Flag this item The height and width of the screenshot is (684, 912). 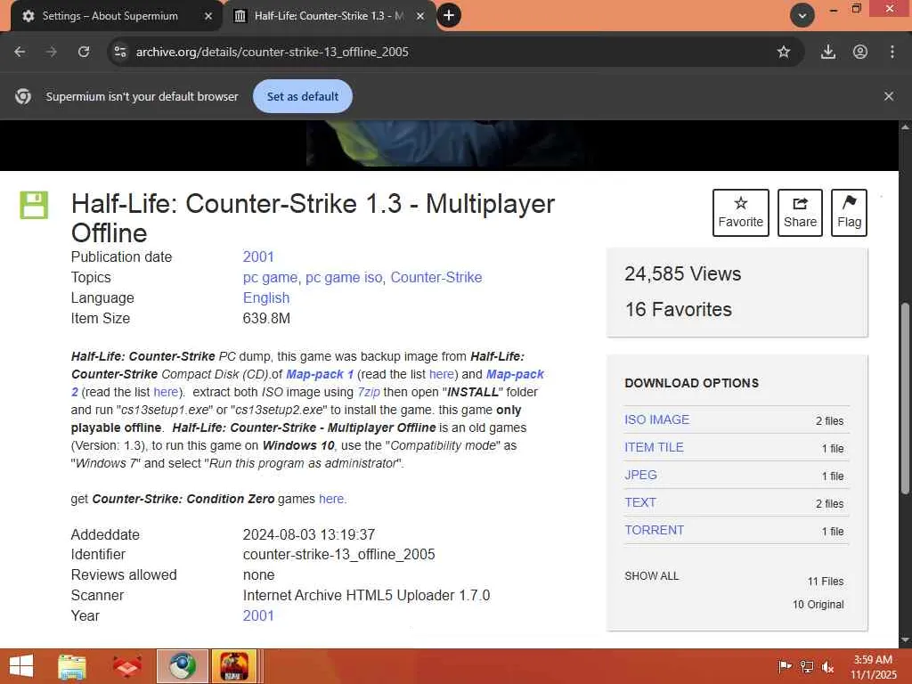[849, 213]
